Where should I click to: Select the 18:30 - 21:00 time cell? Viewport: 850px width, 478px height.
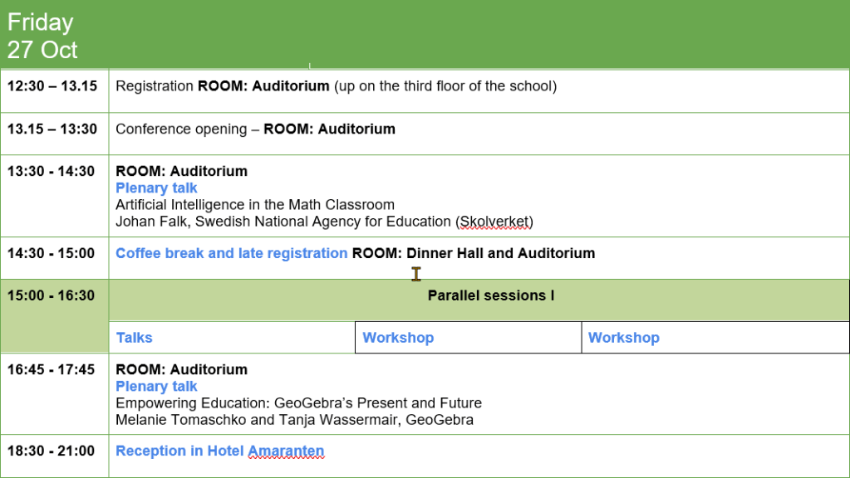click(x=52, y=451)
